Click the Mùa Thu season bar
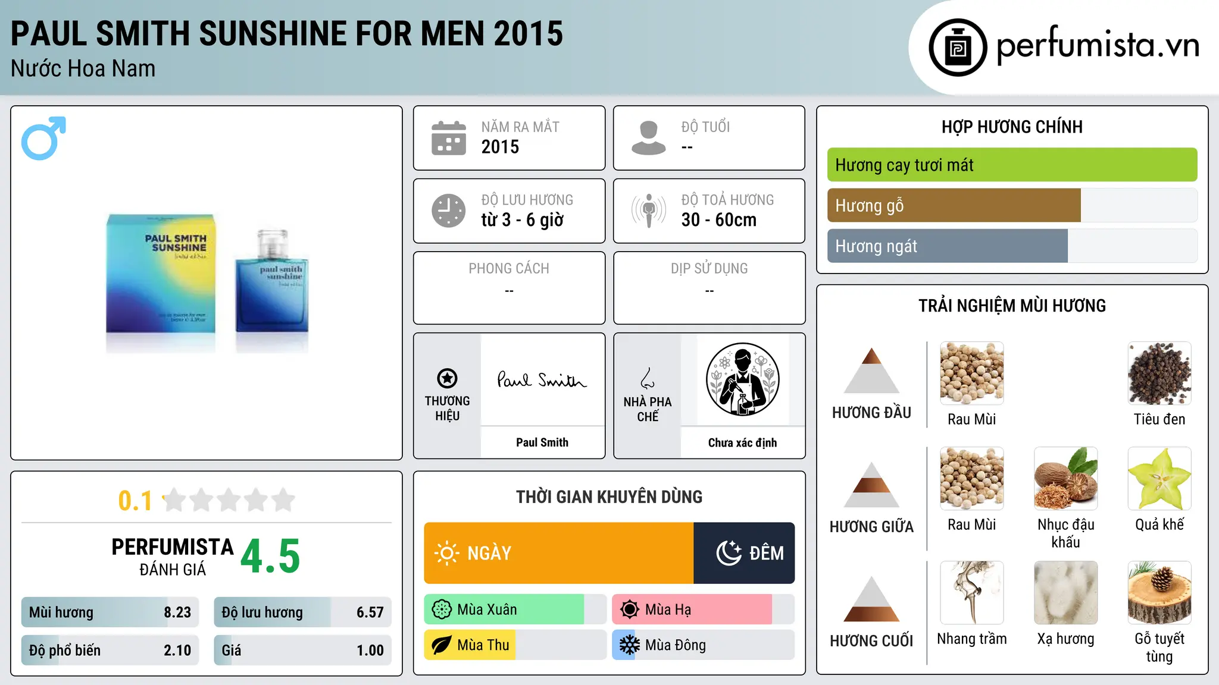 point(515,645)
